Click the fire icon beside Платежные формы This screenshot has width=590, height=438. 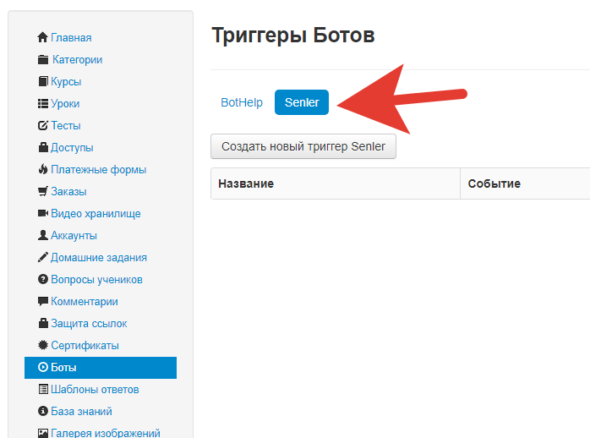[x=43, y=170]
